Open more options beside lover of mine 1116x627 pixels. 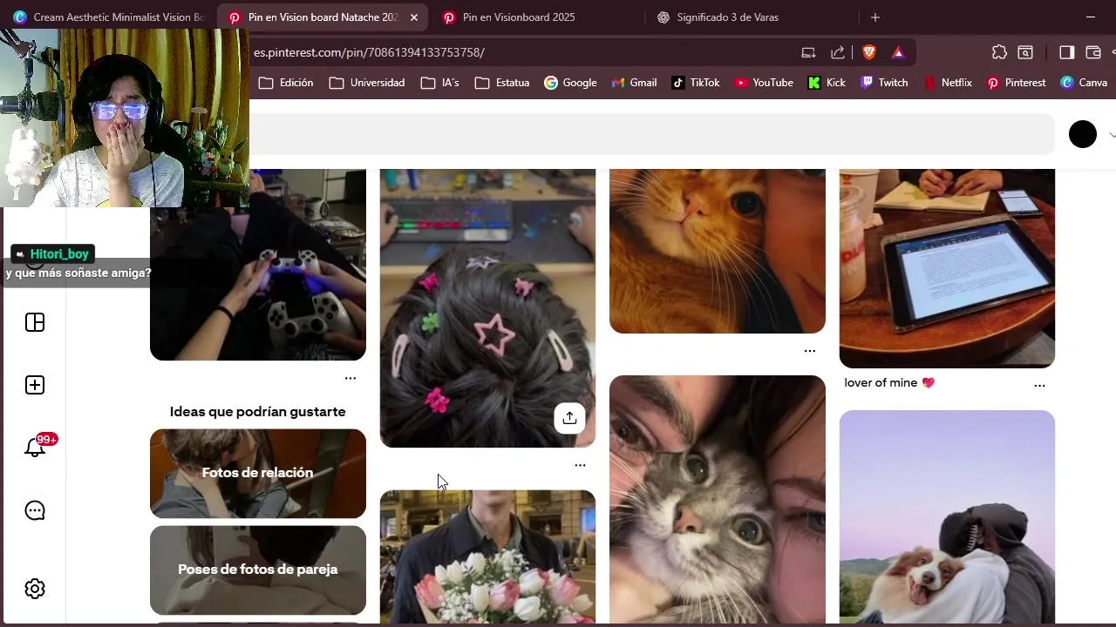click(1039, 385)
